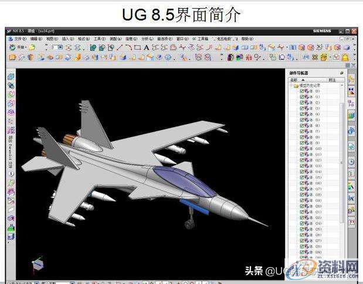Open the small combo box in the top toolbar
This screenshot has height=284, width=363.
click(x=57, y=47)
